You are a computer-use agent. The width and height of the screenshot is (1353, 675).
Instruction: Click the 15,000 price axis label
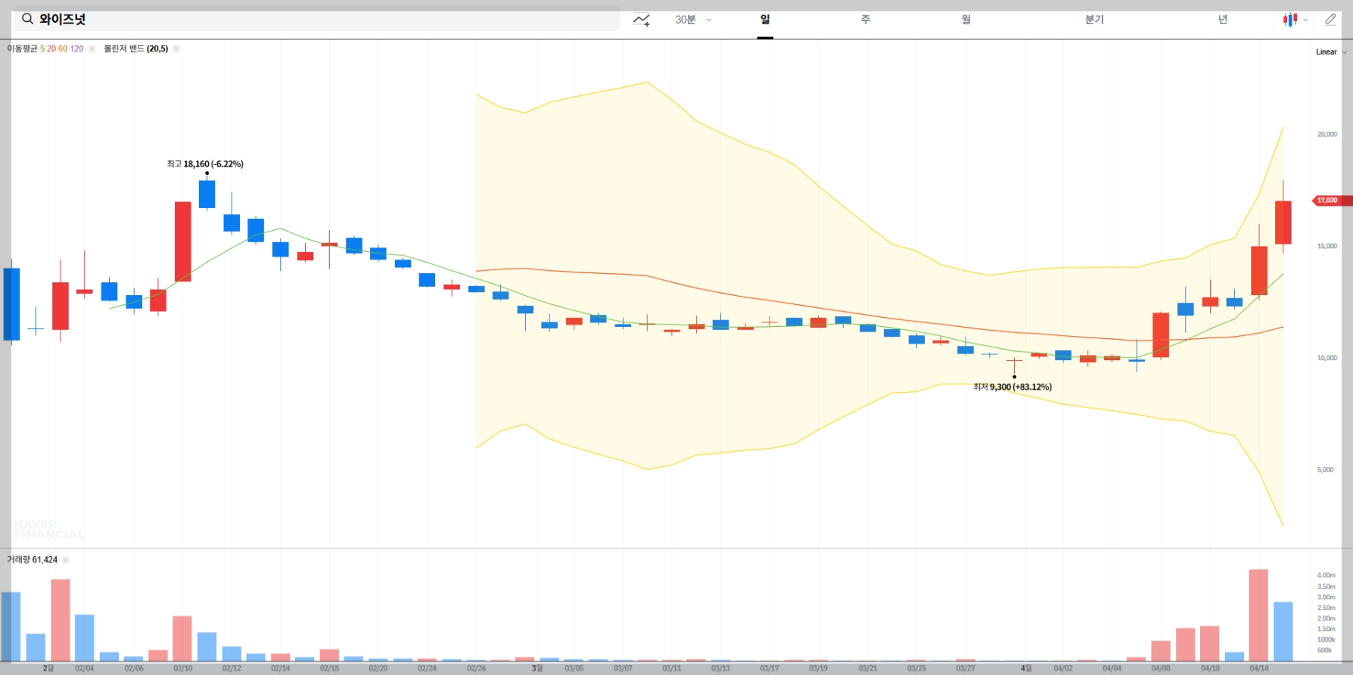coord(1327,246)
